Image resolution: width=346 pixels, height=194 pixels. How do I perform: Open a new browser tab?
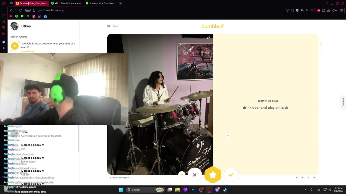coord(121,3)
